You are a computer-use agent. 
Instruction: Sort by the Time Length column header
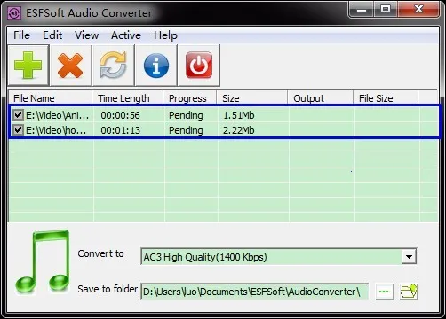point(128,98)
